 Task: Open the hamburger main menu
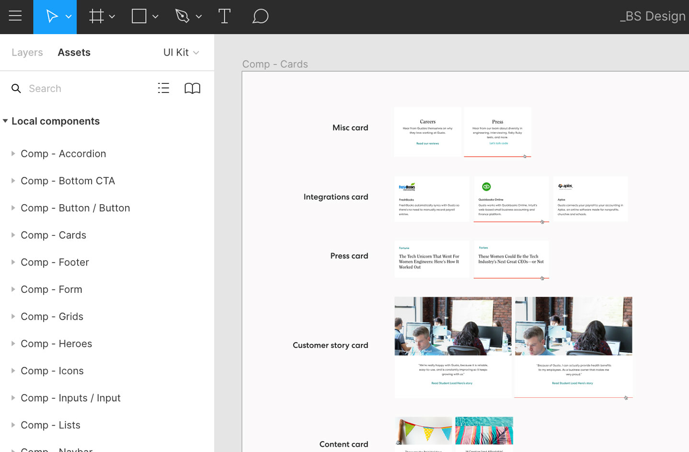(x=15, y=16)
